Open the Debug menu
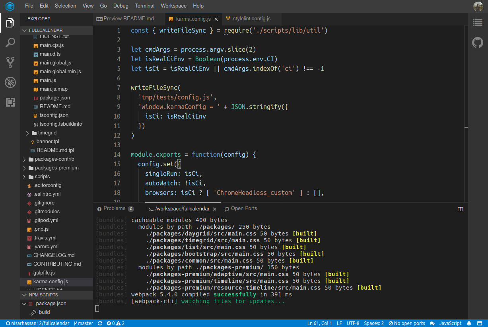Image resolution: width=488 pixels, height=327 pixels. point(121,6)
